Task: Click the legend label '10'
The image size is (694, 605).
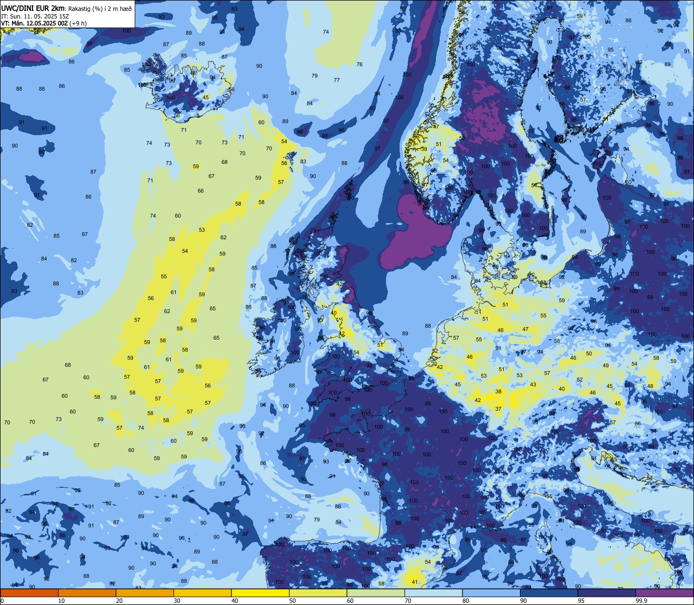Action: pos(61,601)
